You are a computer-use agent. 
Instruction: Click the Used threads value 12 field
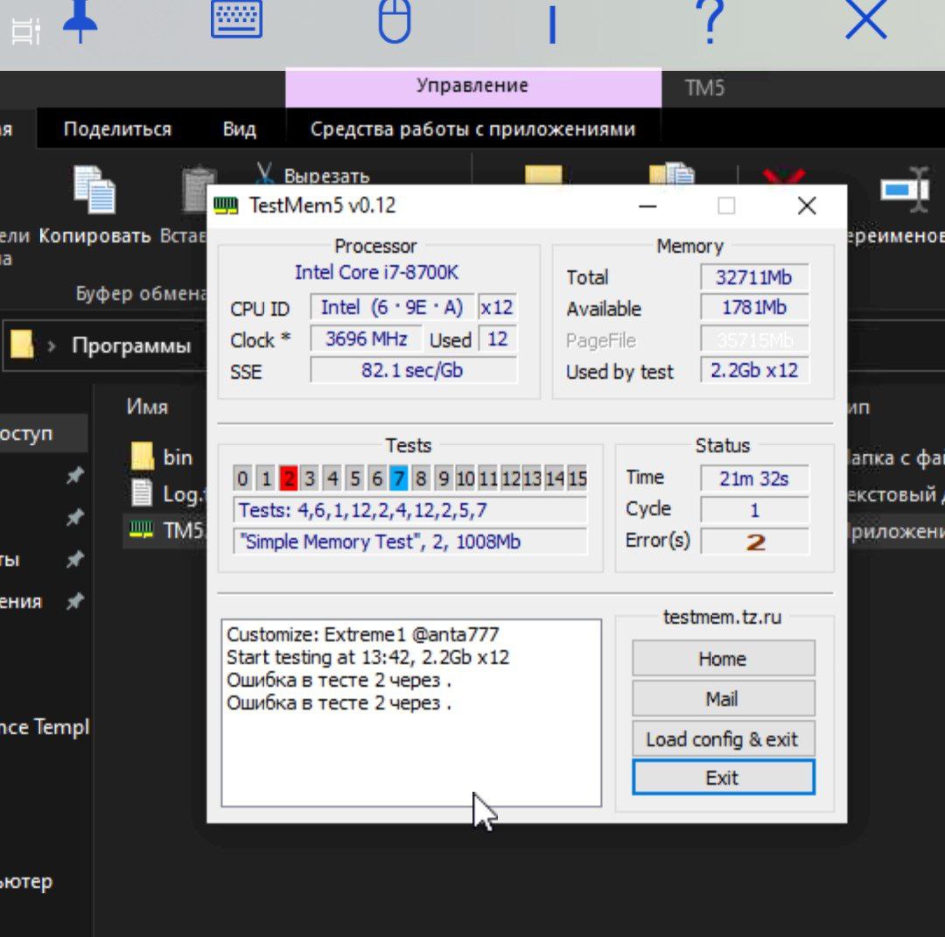pos(498,339)
